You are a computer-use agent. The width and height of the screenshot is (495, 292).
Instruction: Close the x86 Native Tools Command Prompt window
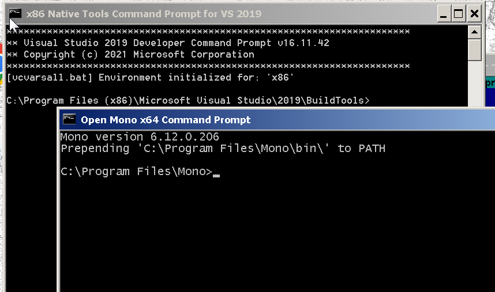click(x=474, y=13)
